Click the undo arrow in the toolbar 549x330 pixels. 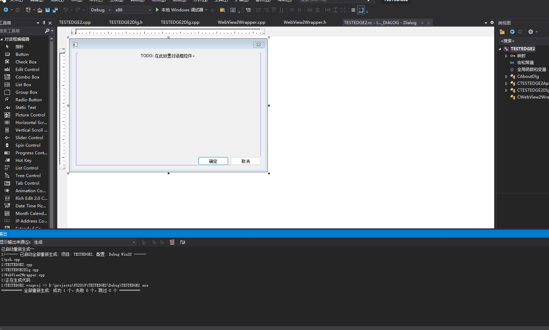(66, 10)
